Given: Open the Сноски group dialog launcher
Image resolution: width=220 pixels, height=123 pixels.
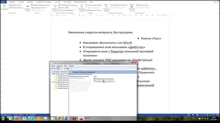Looking at the screenshot, I should pos(51,13).
